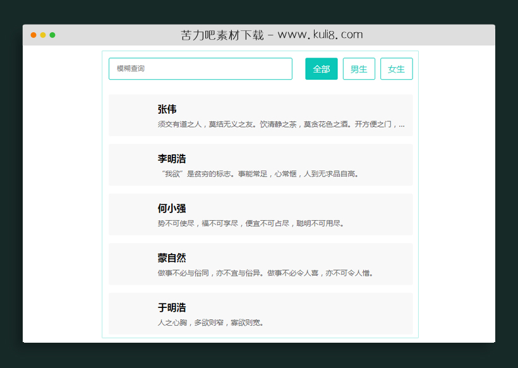
Task: Switch to the 女生 filter
Action: coord(397,68)
